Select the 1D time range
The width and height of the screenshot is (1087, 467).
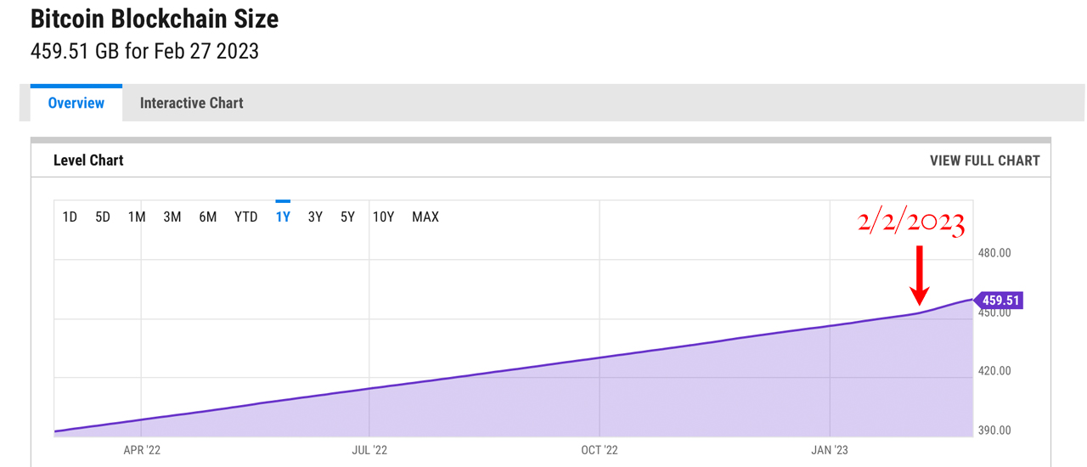(x=70, y=217)
